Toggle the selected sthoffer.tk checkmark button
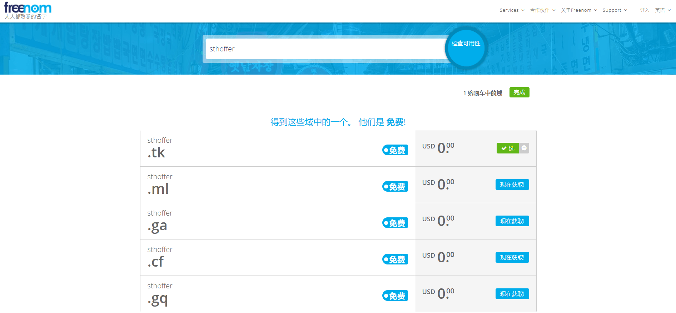Screen dimensions: 676x313 tap(508, 148)
